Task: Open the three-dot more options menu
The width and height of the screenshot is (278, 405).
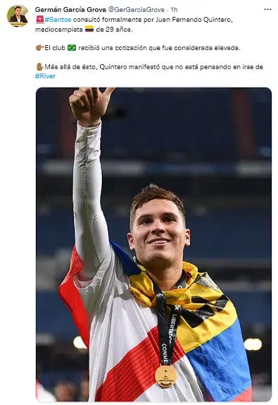Action: tap(267, 9)
